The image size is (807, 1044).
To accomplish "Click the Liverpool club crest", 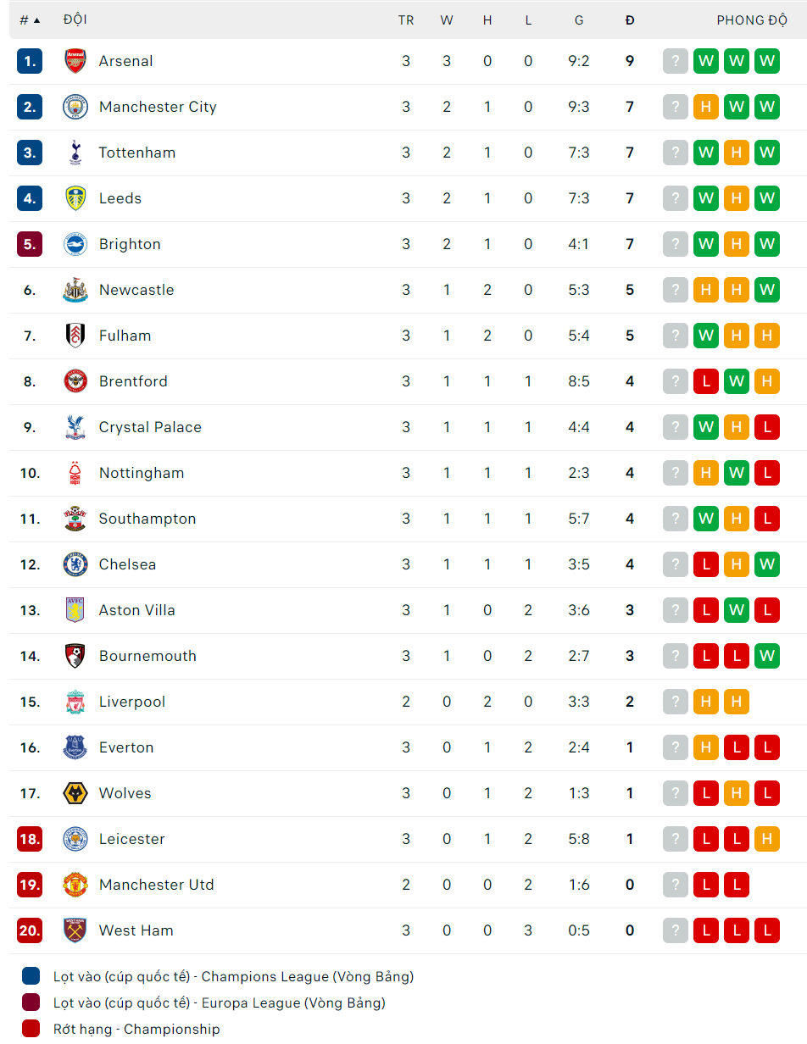I will 75,702.
